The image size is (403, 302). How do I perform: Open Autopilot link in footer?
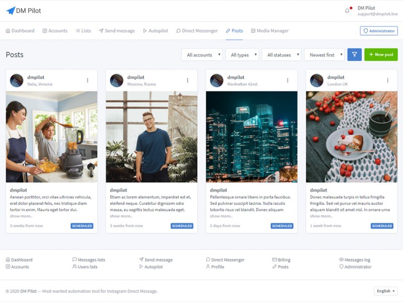pos(151,267)
